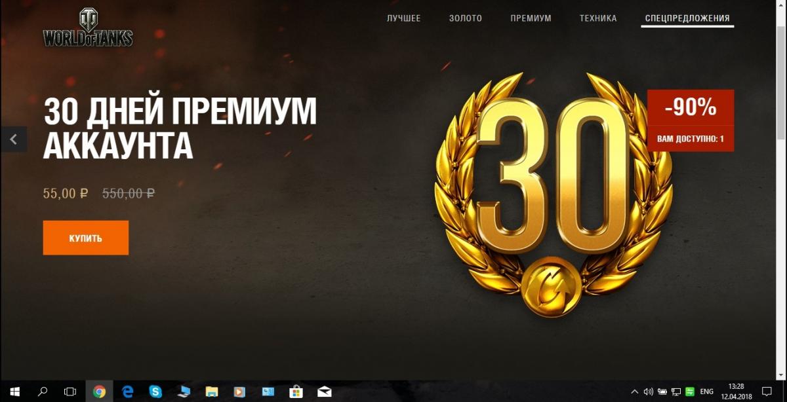Open the blue contacts-card taskbar icon
This screenshot has height=402, width=787.
[268, 392]
